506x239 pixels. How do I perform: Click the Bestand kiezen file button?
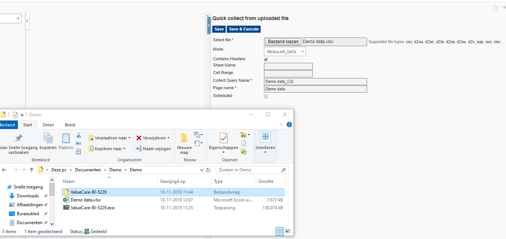click(283, 42)
